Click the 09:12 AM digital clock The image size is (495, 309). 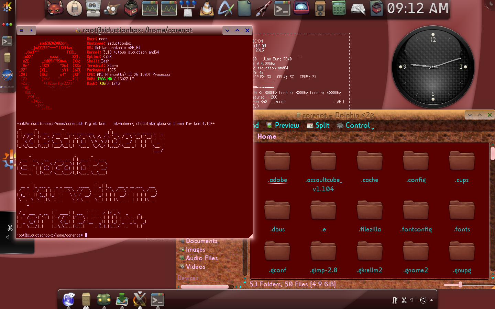(x=418, y=8)
